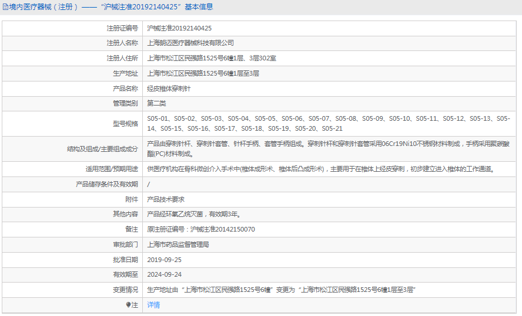Click the 变更情况 row label

click(x=126, y=290)
